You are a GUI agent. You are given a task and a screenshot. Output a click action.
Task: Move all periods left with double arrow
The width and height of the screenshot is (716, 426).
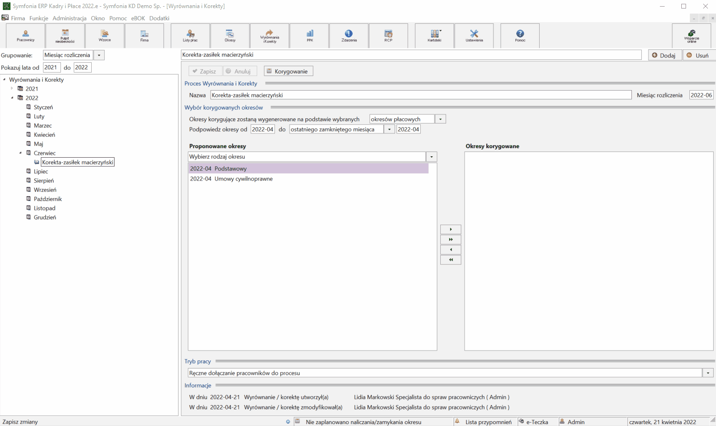451,260
